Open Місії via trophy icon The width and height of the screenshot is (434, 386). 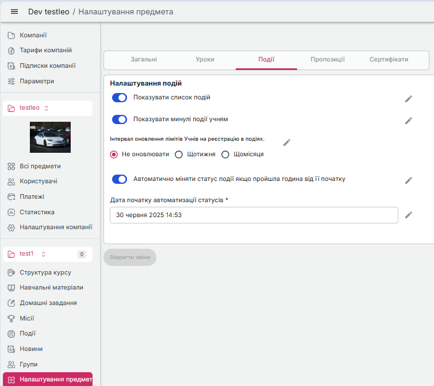(11, 318)
